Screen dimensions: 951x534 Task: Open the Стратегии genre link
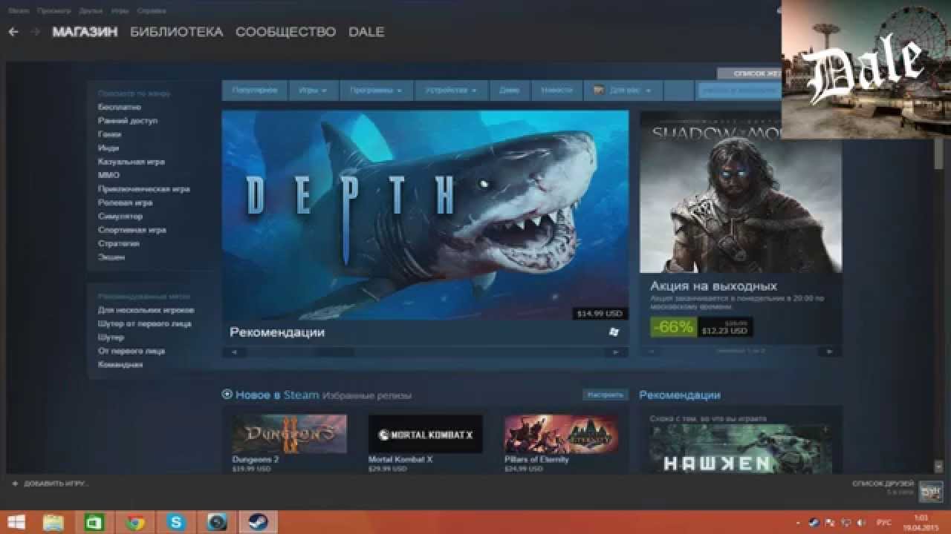118,243
